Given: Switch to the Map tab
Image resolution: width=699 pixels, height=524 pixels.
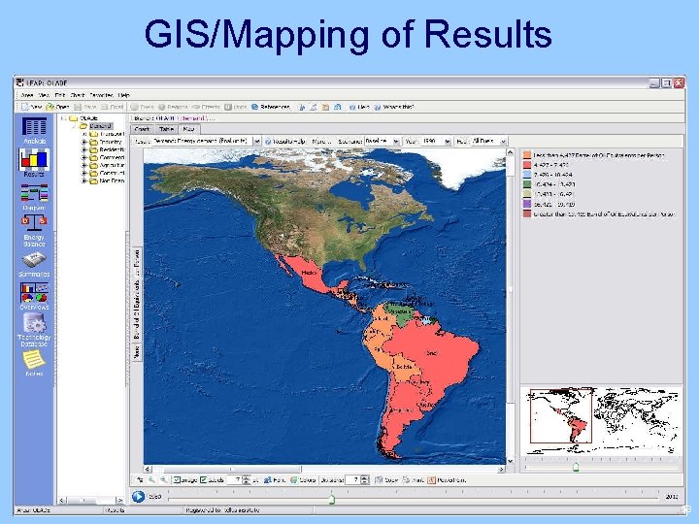Looking at the screenshot, I should point(189,129).
